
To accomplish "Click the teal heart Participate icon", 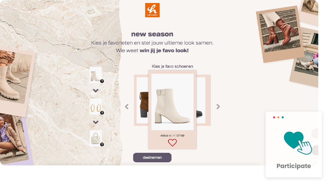I will (298, 143).
